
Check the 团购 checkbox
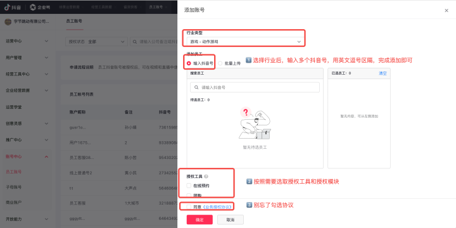coord(189,195)
